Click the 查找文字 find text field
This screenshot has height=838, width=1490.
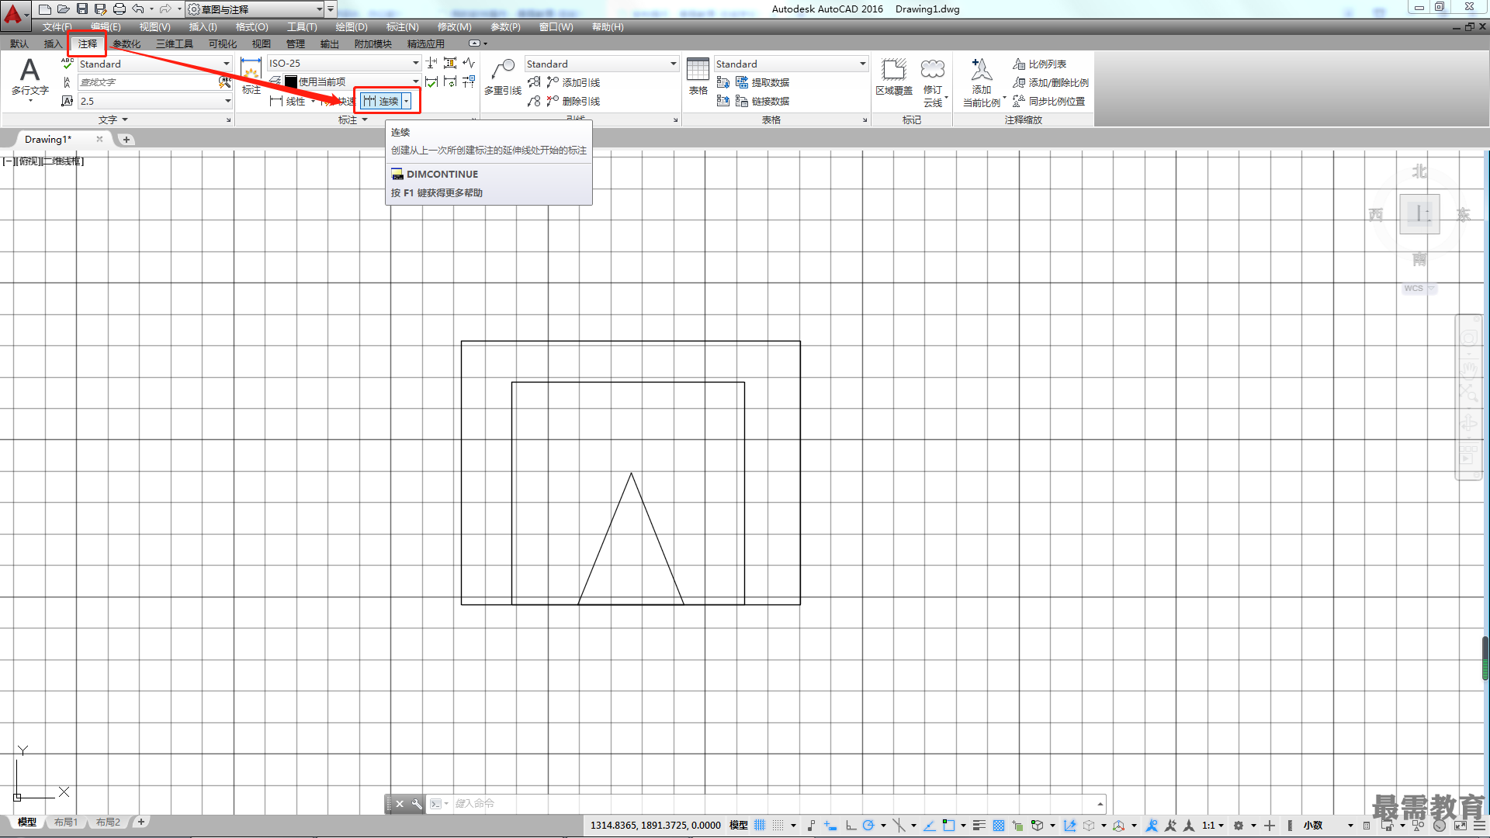[147, 82]
